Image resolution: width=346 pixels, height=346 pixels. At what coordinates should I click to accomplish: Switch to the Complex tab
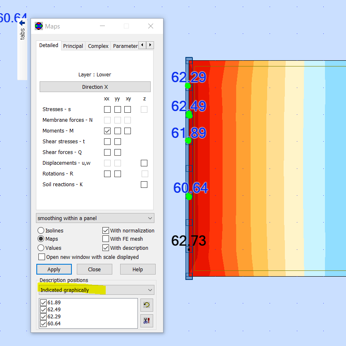98,46
